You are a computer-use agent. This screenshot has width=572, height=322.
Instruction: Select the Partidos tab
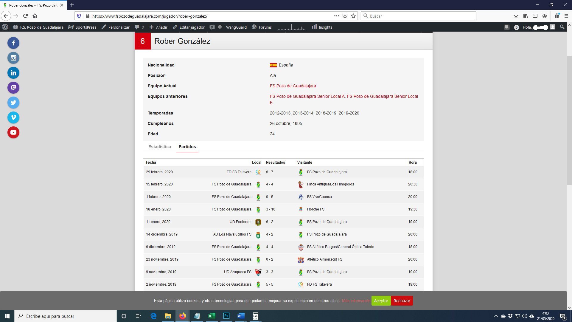tap(187, 147)
